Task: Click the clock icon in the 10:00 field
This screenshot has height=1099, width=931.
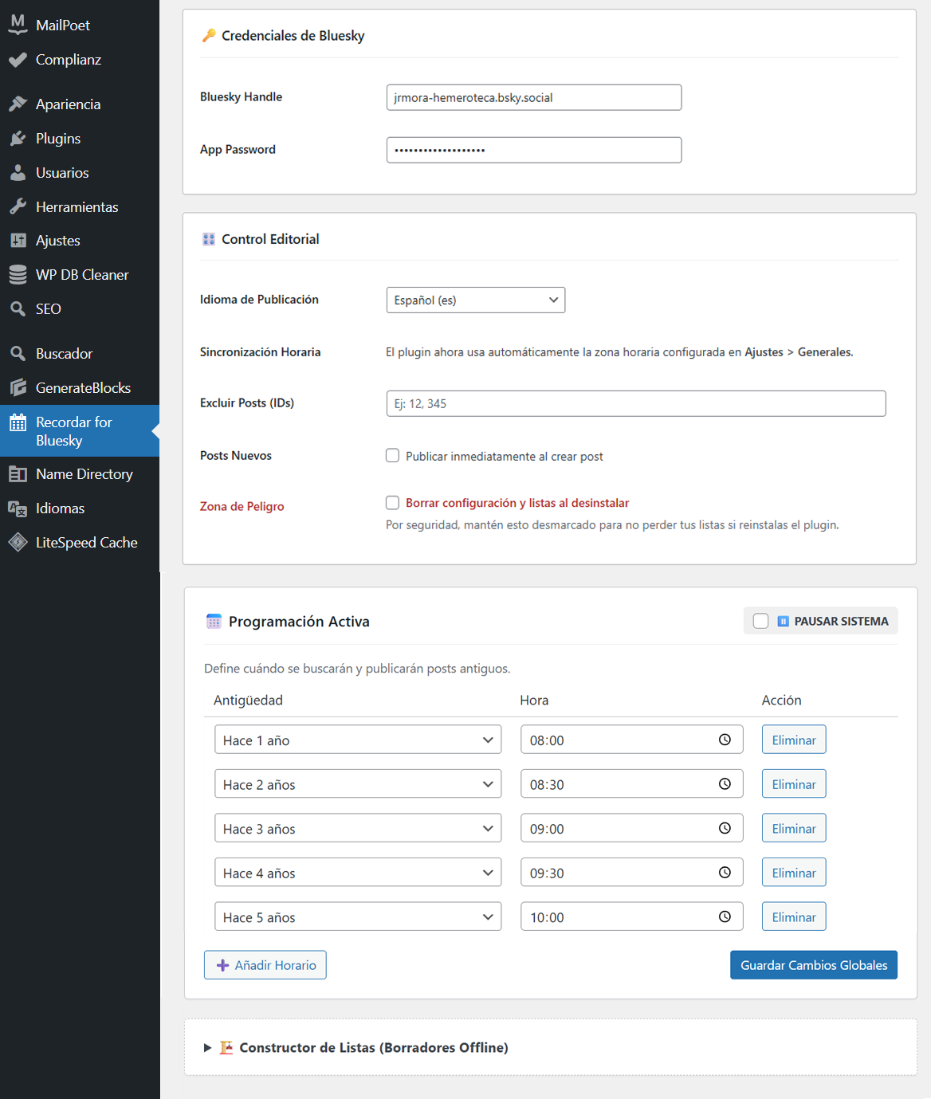Action: [725, 916]
